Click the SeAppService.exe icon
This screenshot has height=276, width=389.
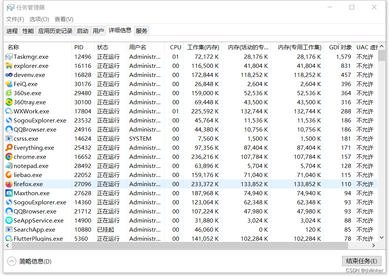(x=9, y=220)
